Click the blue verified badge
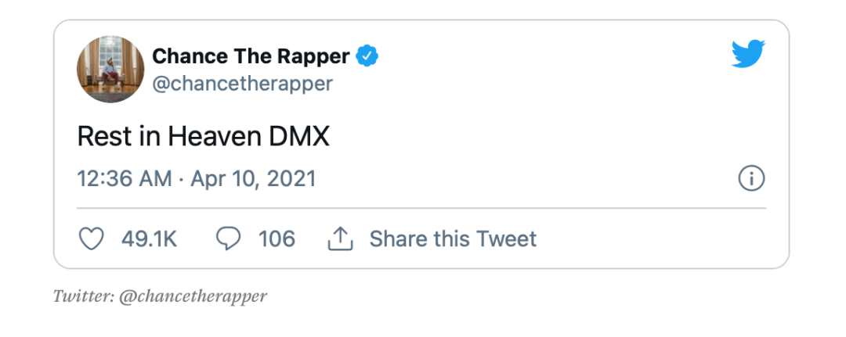Viewport: 846px width, 337px height. pyautogui.click(x=367, y=56)
